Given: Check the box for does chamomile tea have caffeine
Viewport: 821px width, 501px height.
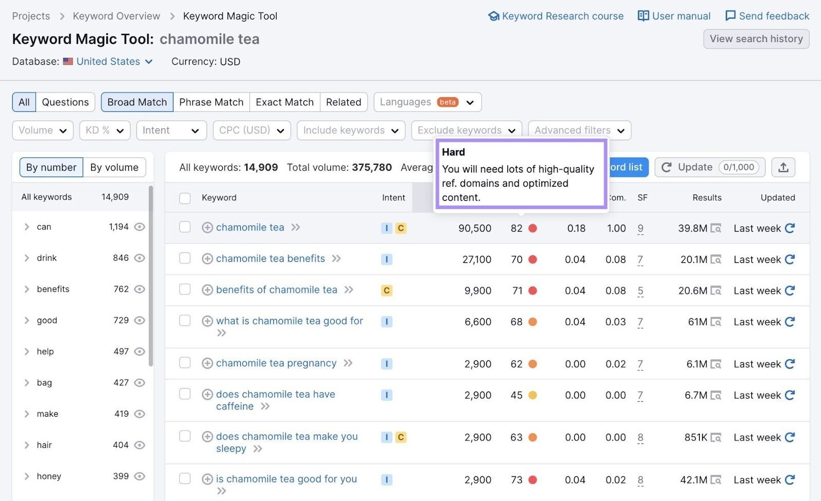Looking at the screenshot, I should click(185, 394).
